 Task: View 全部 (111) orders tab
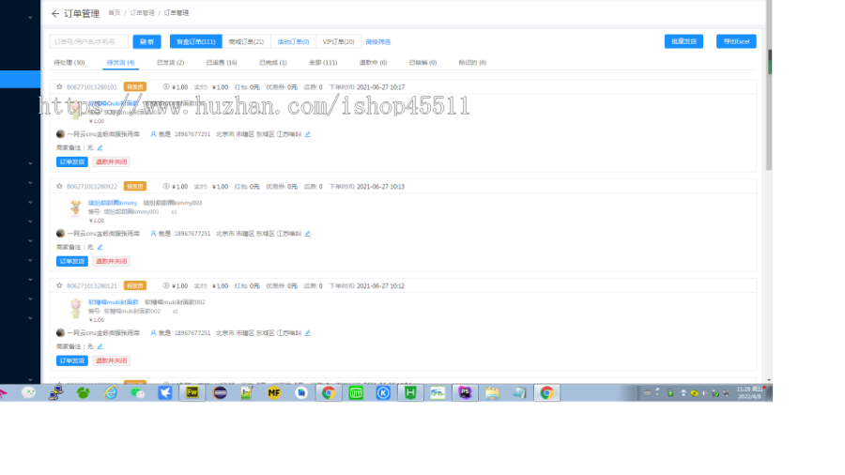point(323,63)
